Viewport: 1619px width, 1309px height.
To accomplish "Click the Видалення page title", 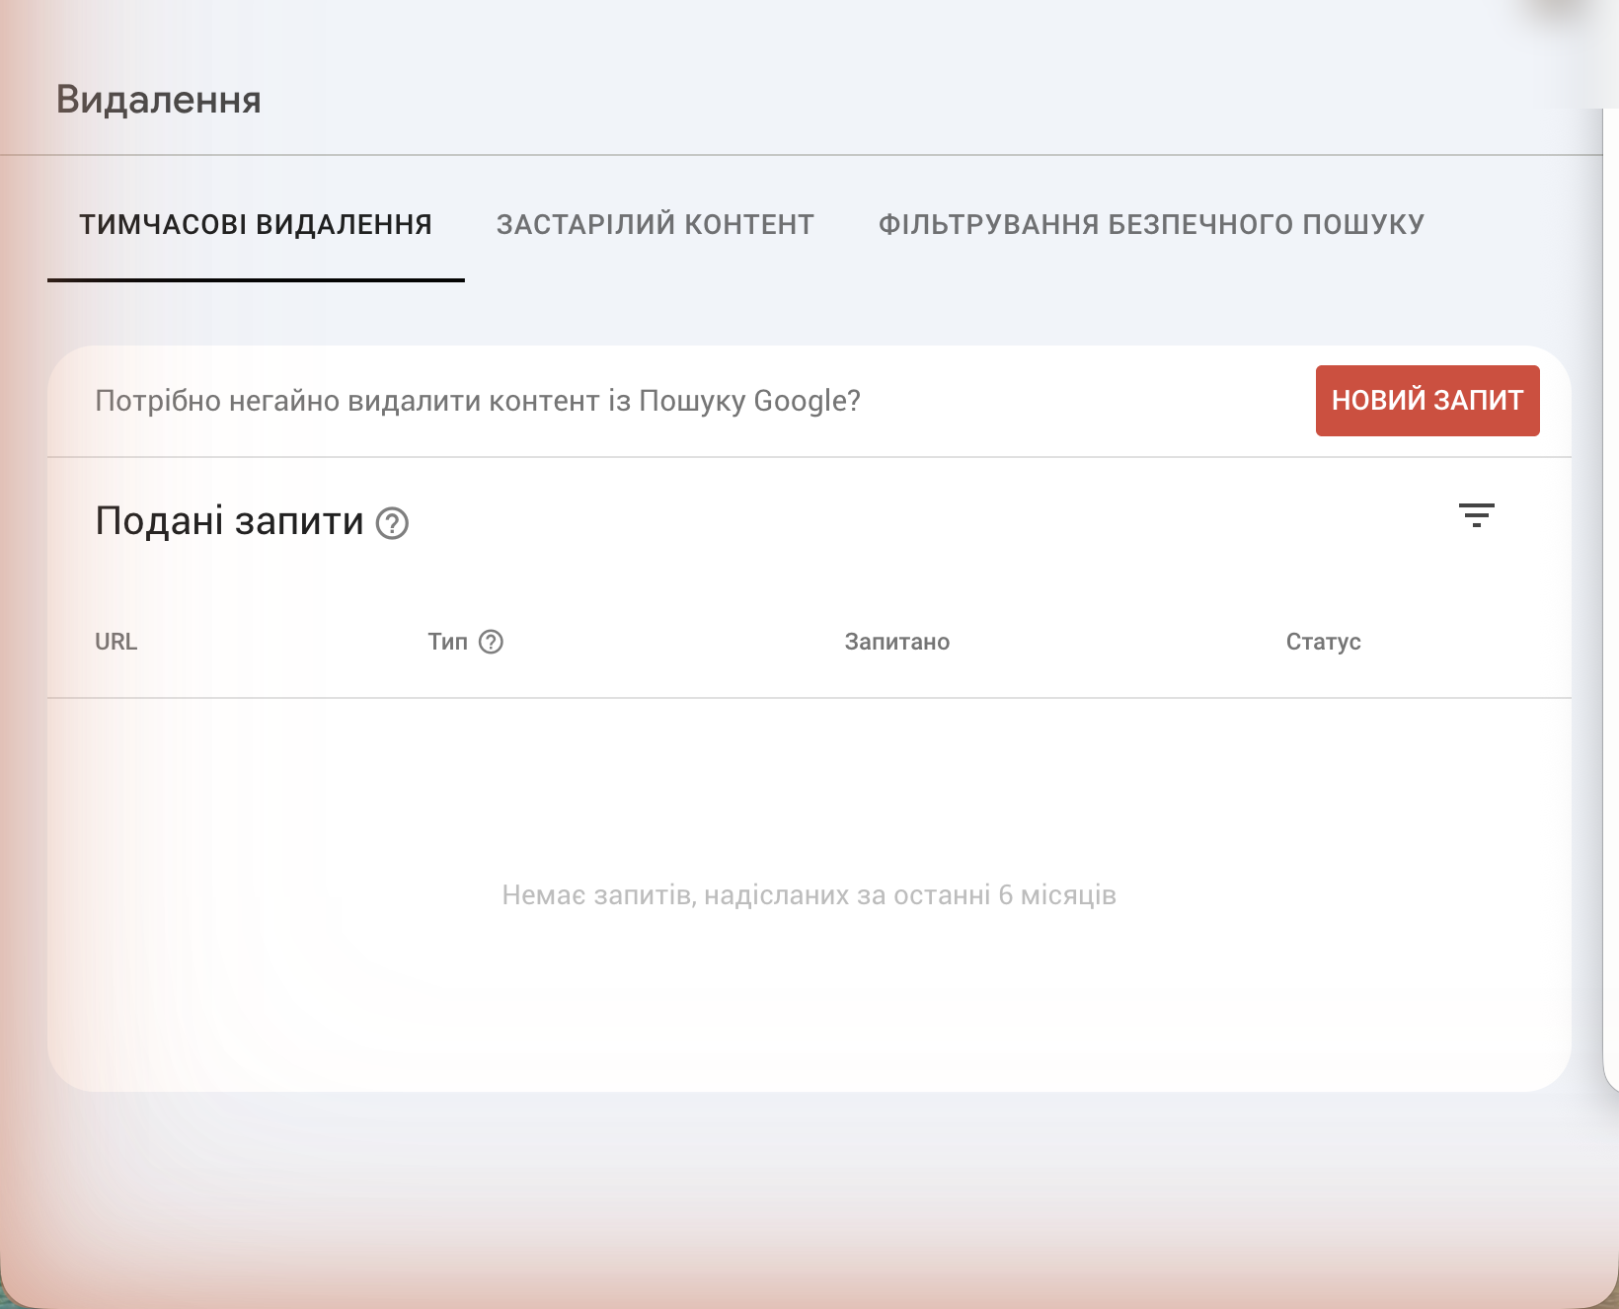I will click(x=159, y=100).
